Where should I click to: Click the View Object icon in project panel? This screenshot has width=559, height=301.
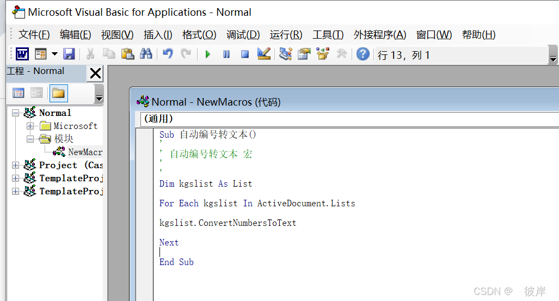click(x=36, y=93)
